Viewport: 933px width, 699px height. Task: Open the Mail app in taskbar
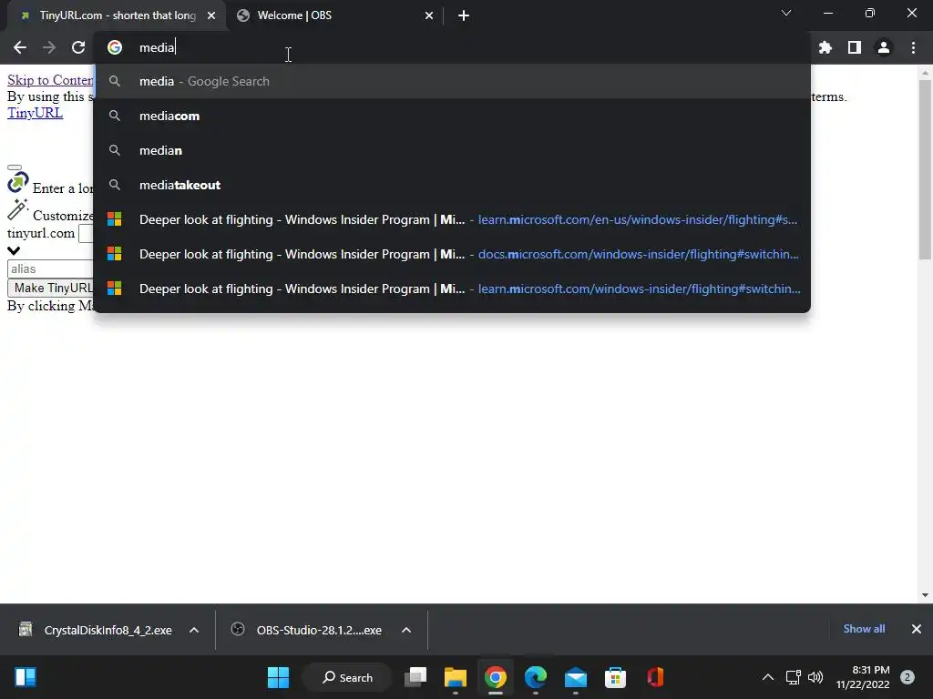(576, 677)
